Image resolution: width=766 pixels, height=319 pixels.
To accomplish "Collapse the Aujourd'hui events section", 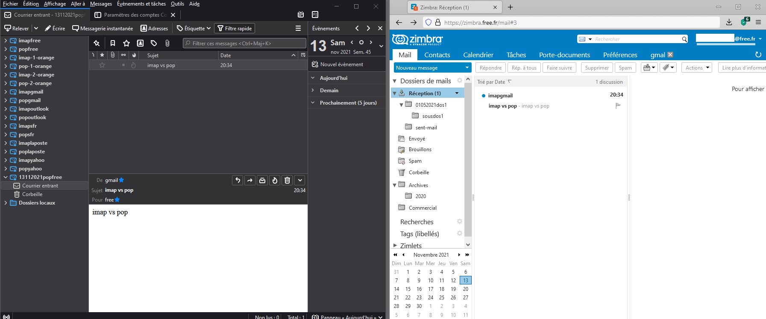I will (313, 78).
